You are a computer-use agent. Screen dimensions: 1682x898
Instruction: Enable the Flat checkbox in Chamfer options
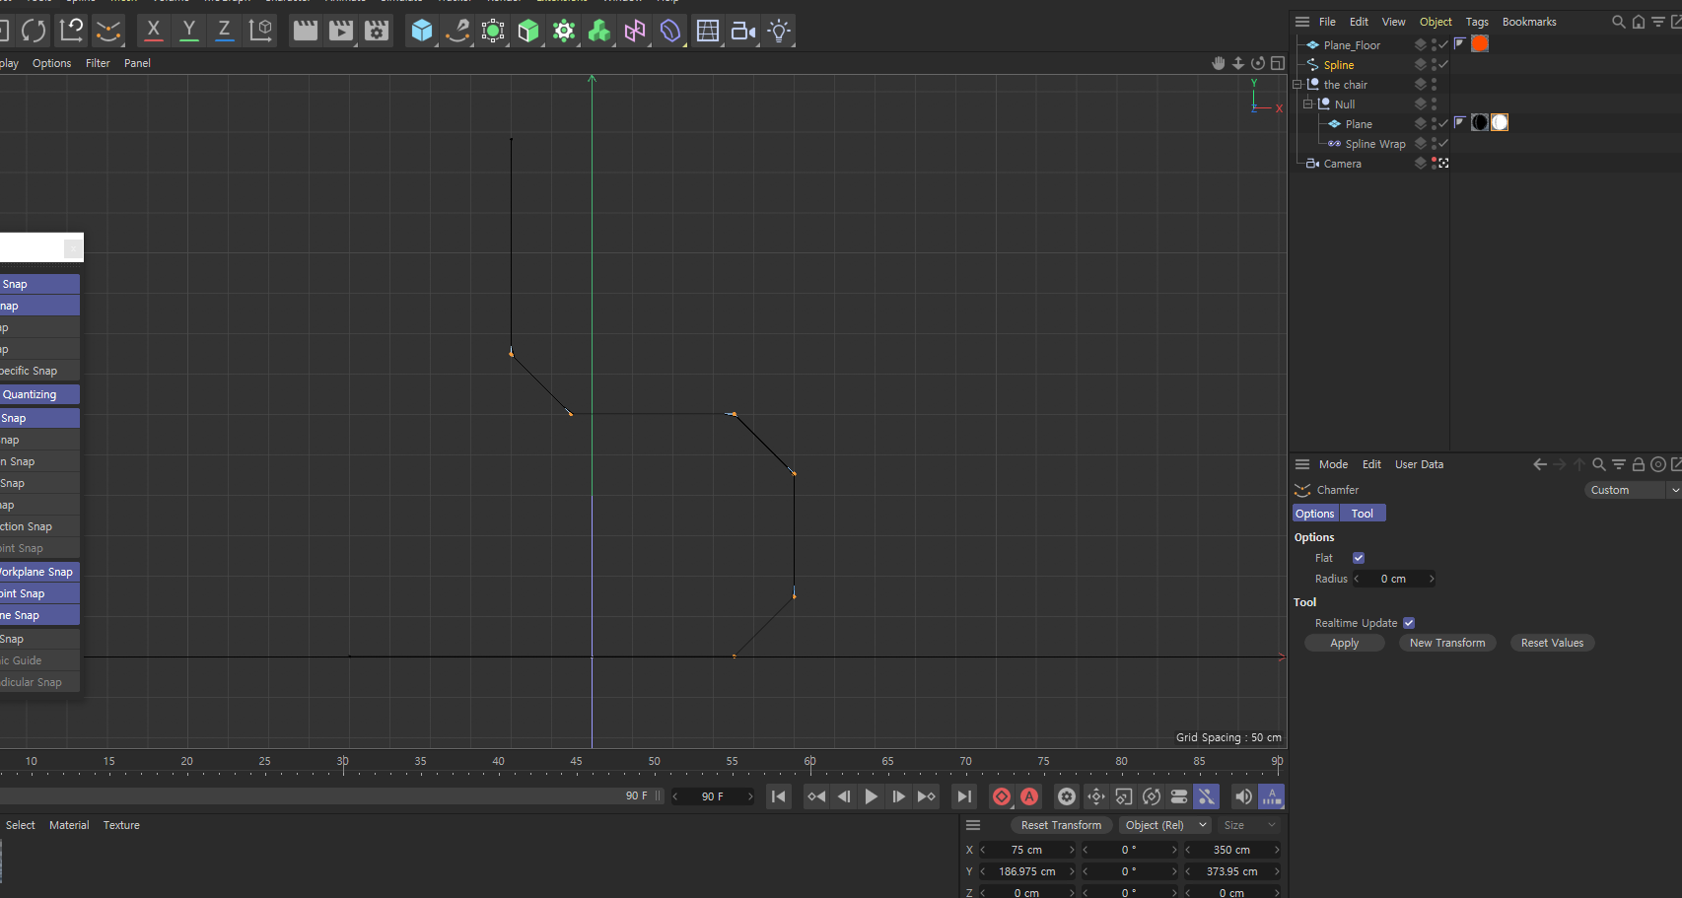(x=1359, y=558)
